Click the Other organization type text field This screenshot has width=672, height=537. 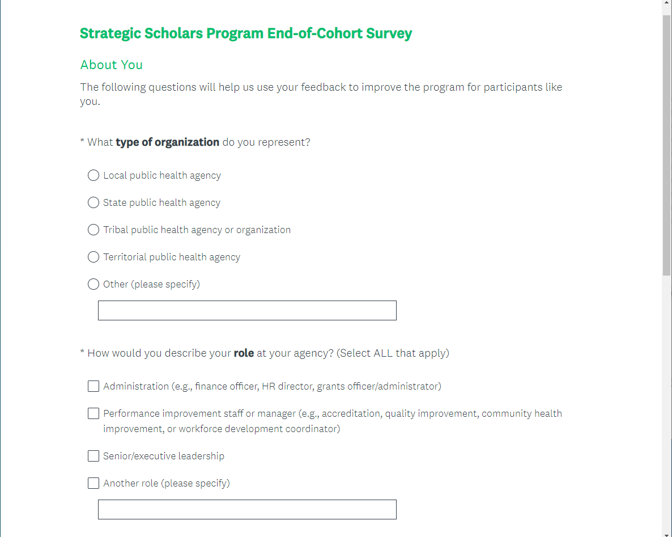tap(247, 311)
